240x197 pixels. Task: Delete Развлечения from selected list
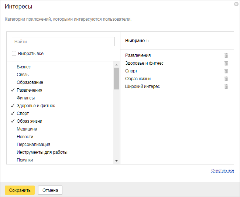[x=226, y=55]
